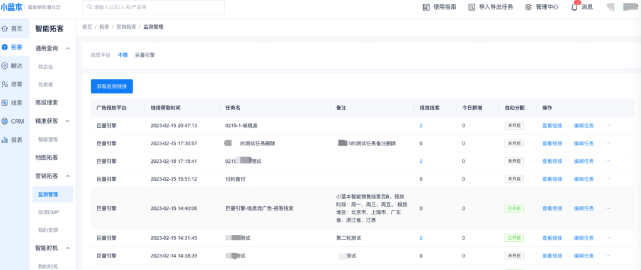
Task: Open 投流DMP in the sidebar menu
Action: point(48,212)
